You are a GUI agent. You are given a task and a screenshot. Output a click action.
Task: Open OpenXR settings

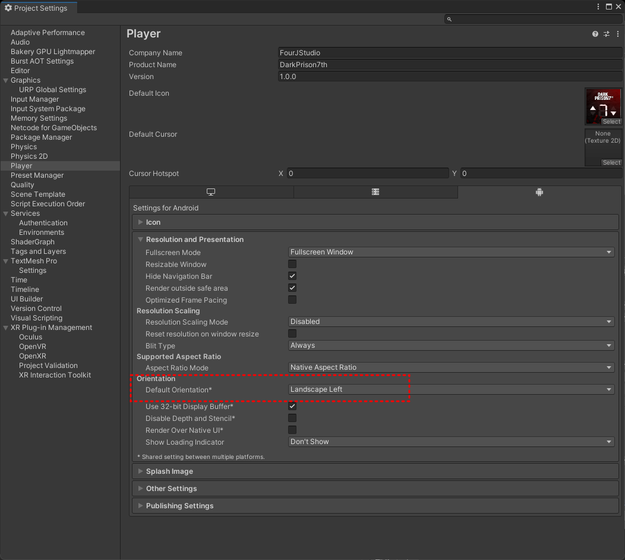[x=32, y=356]
